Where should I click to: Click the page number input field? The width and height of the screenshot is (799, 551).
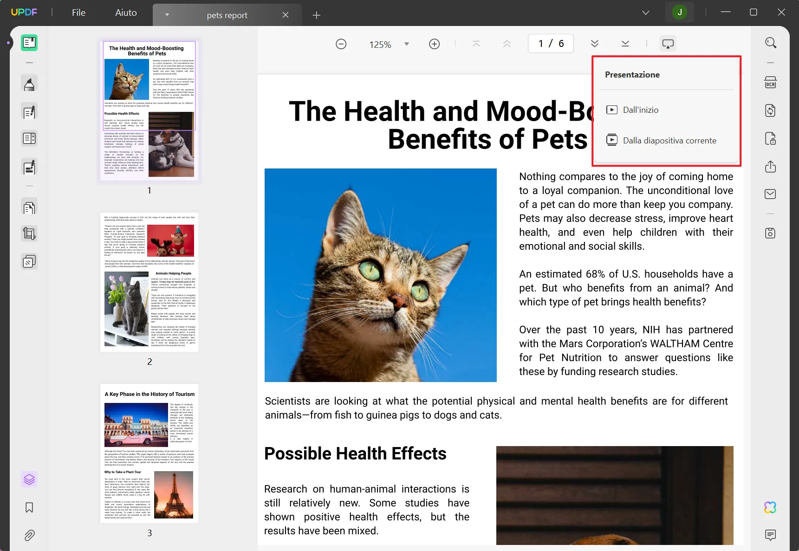(550, 43)
